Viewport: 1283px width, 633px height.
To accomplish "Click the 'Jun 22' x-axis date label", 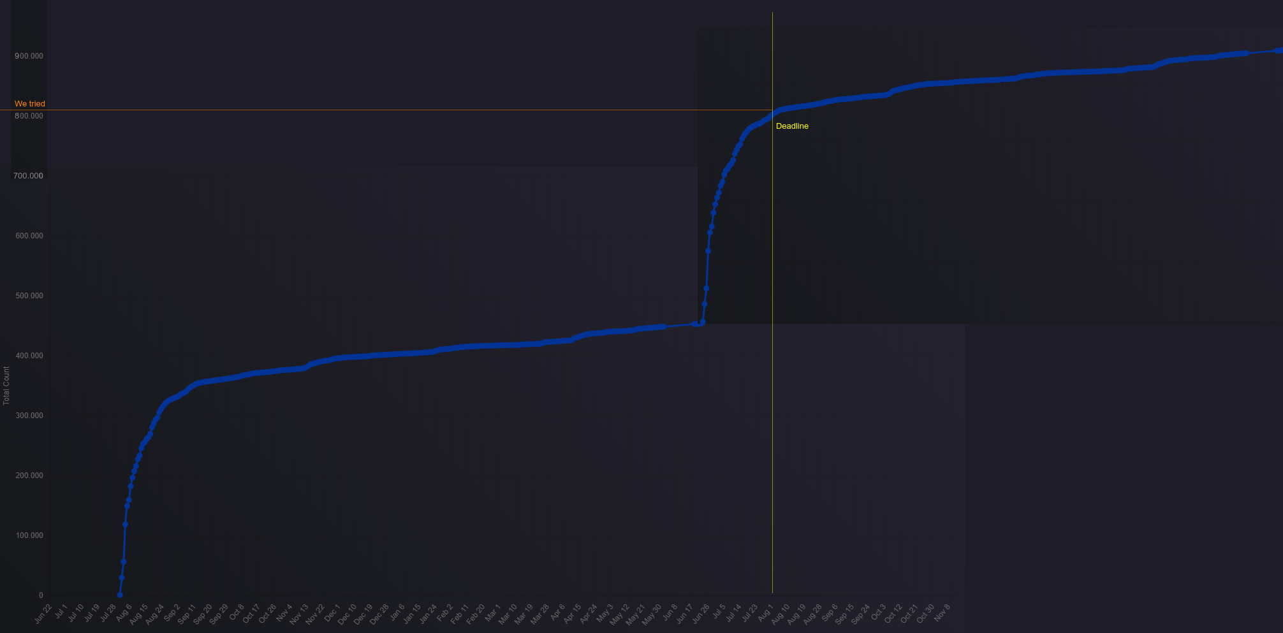I will coord(43,613).
